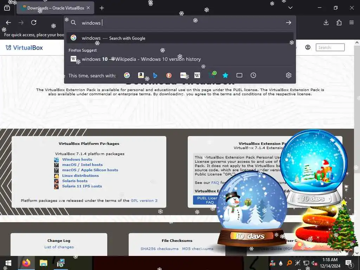The image size is (360, 270).
Task: Click the VirtualBox logo
Action: click(24, 47)
